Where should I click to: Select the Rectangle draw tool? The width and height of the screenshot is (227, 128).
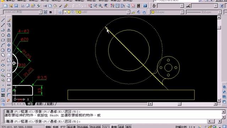tap(3, 40)
